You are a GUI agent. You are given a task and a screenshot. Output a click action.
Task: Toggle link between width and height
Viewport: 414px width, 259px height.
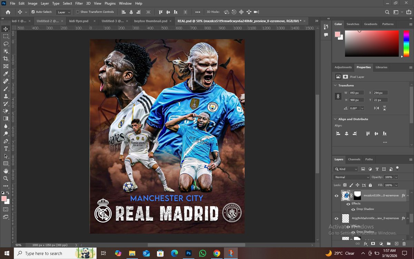pos(338,96)
